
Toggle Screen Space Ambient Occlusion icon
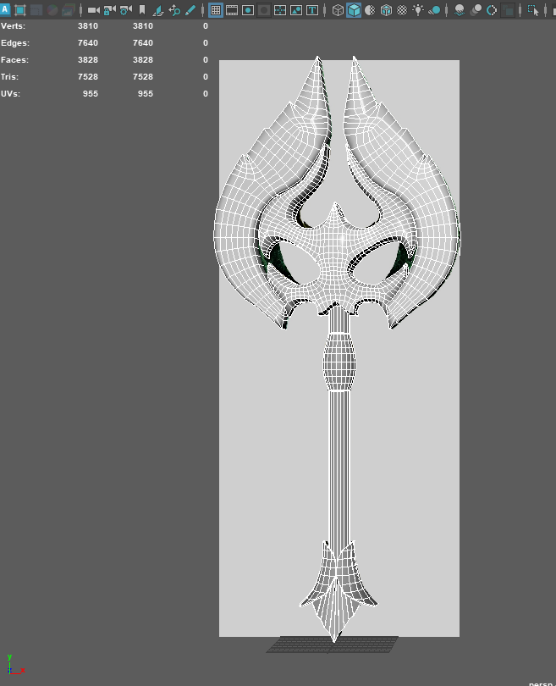click(x=460, y=10)
